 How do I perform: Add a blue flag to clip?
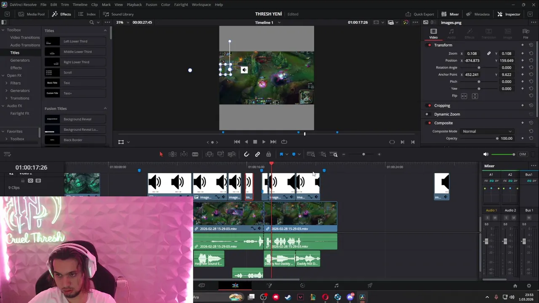click(x=281, y=154)
